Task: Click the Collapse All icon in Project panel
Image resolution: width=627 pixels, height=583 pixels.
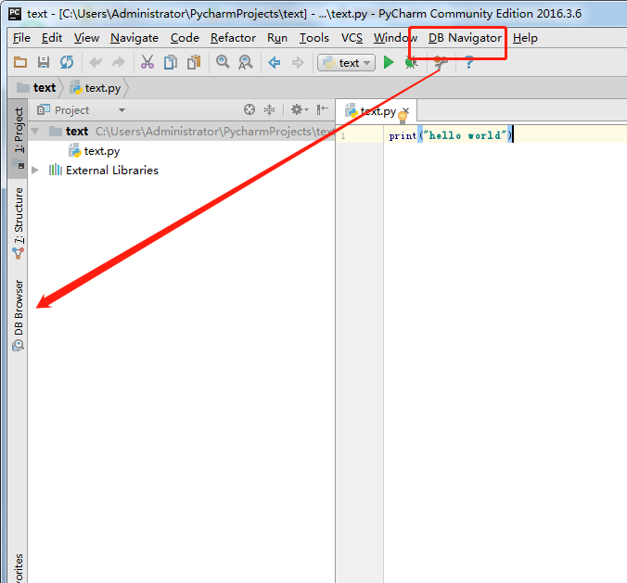Action: pyautogui.click(x=270, y=109)
